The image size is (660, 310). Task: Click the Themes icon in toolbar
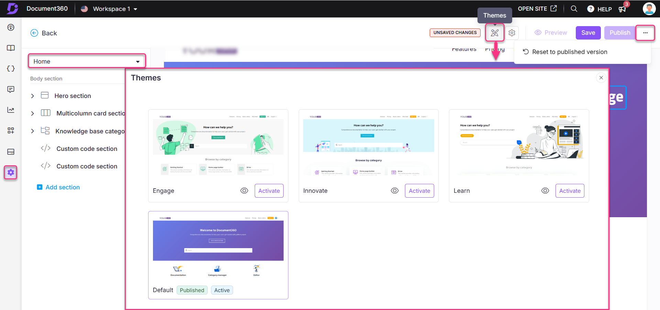[495, 33]
